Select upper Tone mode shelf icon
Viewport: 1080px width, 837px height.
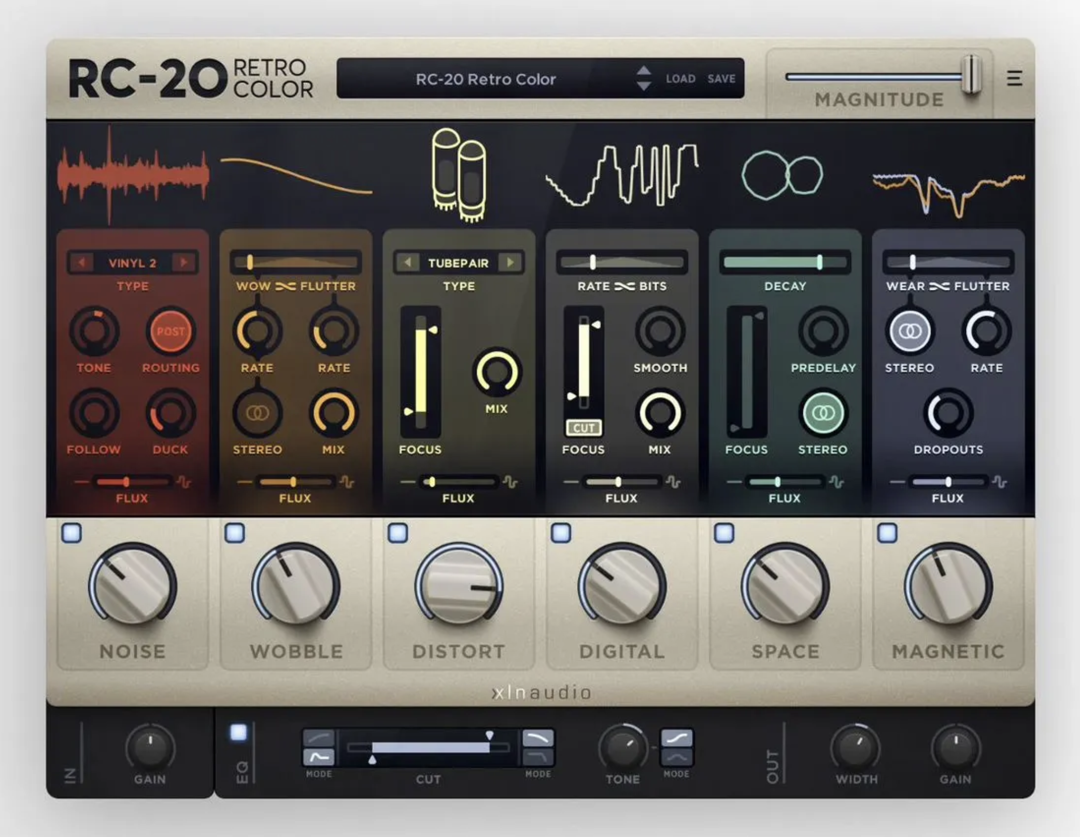(676, 738)
